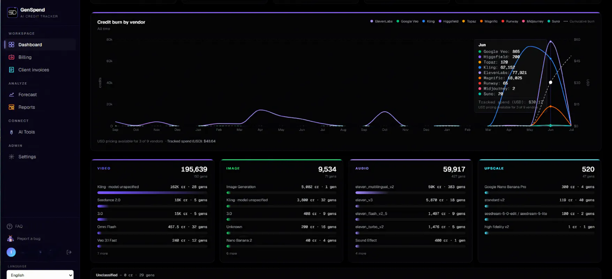Toggle Runway series in chart legend
The height and width of the screenshot is (279, 612).
tap(510, 21)
